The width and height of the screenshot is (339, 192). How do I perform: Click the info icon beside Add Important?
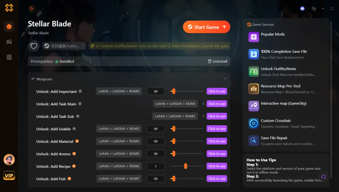pyautogui.click(x=80, y=91)
